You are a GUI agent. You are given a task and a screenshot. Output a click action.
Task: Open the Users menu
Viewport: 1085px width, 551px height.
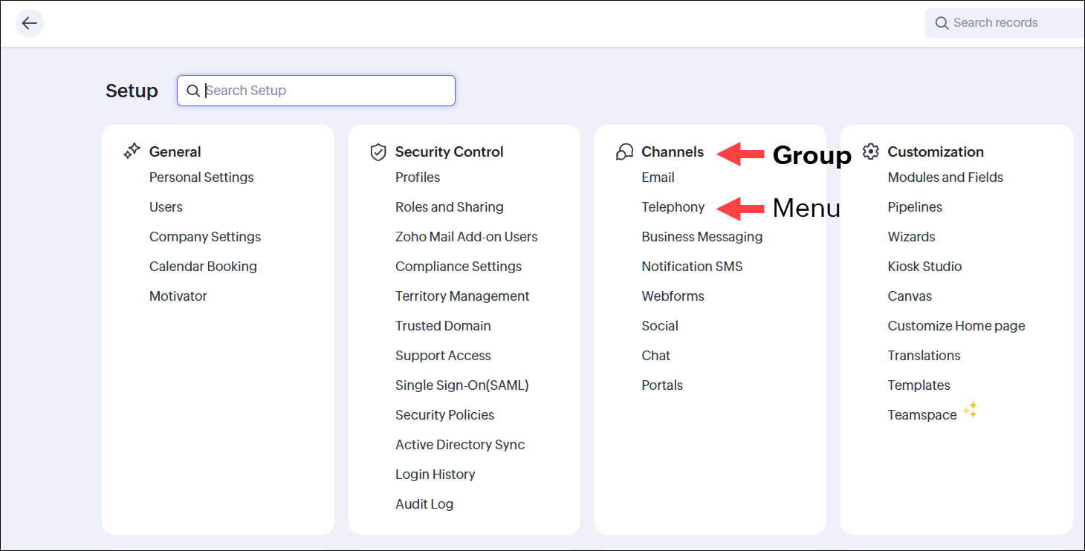[x=166, y=207]
